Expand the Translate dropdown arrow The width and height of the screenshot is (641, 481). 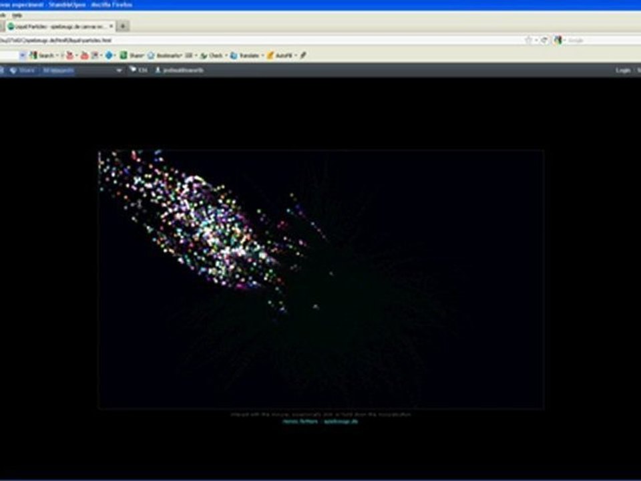click(x=262, y=55)
